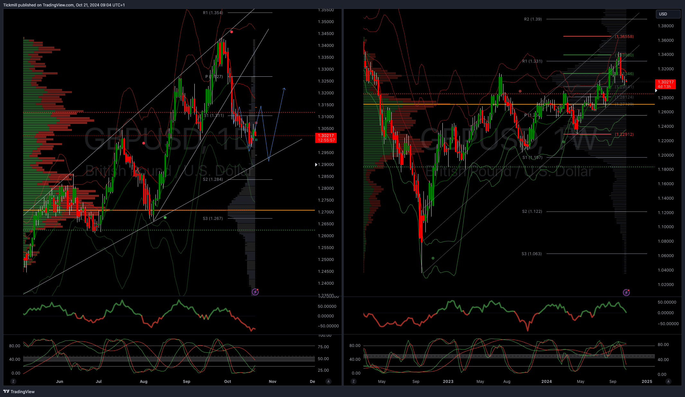Click the 1.27000 price on daily axis

(326, 212)
